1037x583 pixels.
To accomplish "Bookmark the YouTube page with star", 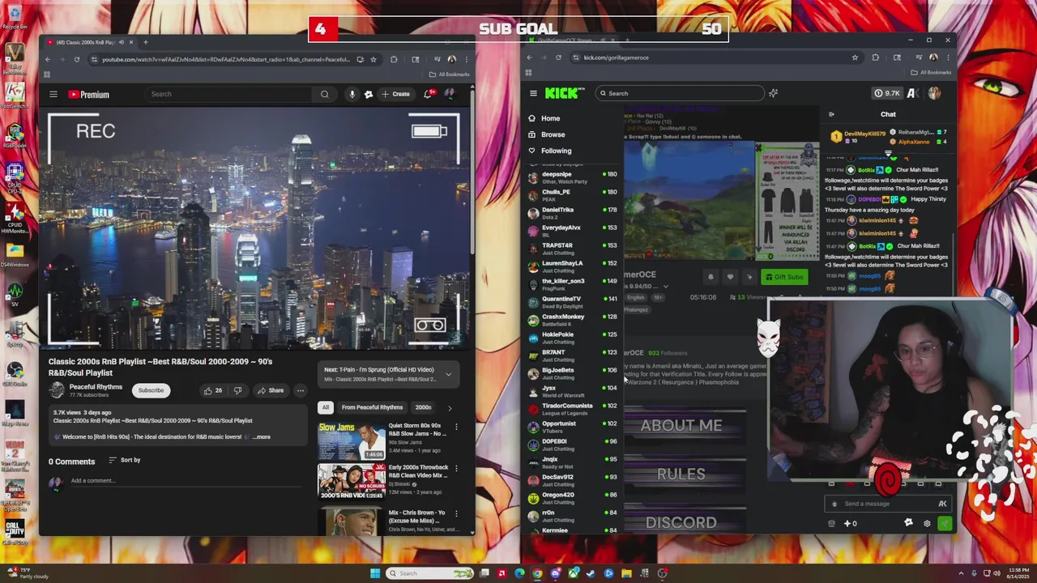I will 373,59.
